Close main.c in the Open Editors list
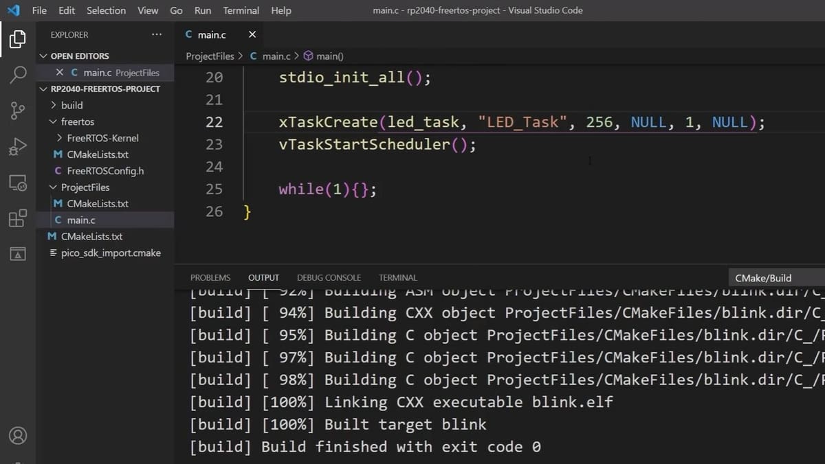 tap(60, 72)
